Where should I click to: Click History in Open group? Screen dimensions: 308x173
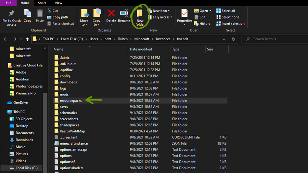click(x=202, y=24)
